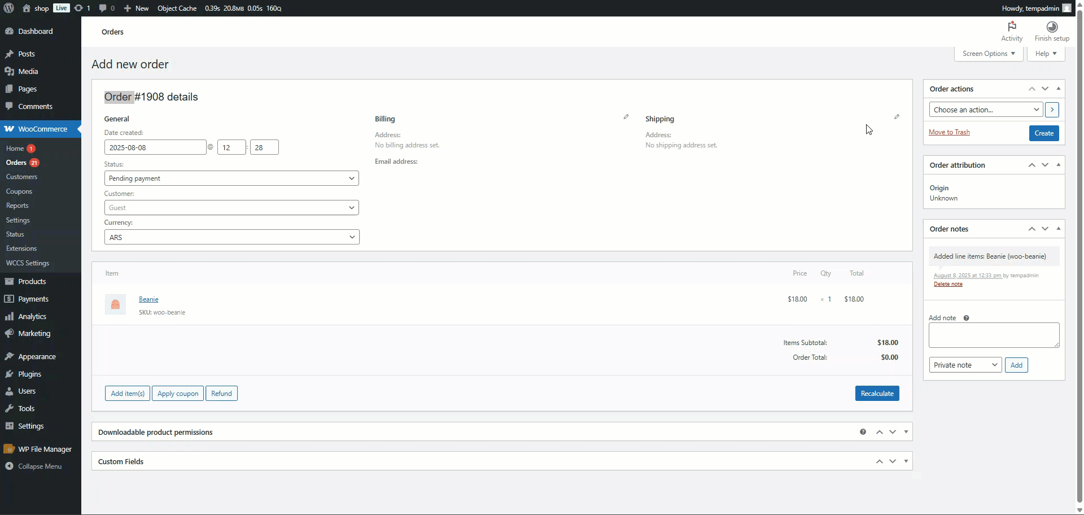Image resolution: width=1084 pixels, height=515 pixels.
Task: Click the Recalculate button
Action: [876, 394]
